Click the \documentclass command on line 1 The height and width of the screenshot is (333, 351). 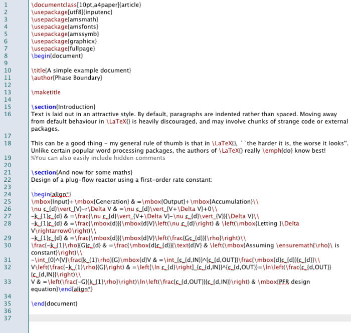(x=54, y=5)
